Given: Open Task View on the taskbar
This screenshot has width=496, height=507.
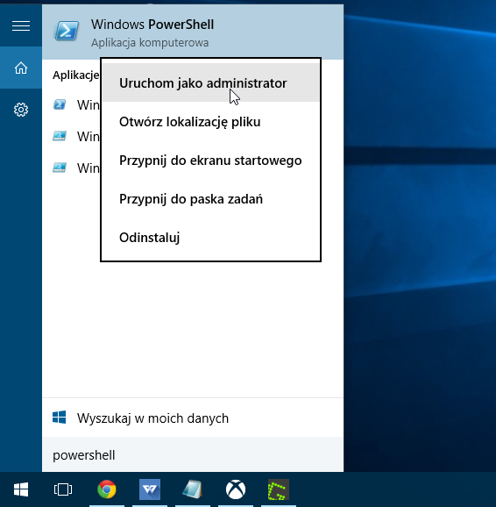Looking at the screenshot, I should 63,489.
